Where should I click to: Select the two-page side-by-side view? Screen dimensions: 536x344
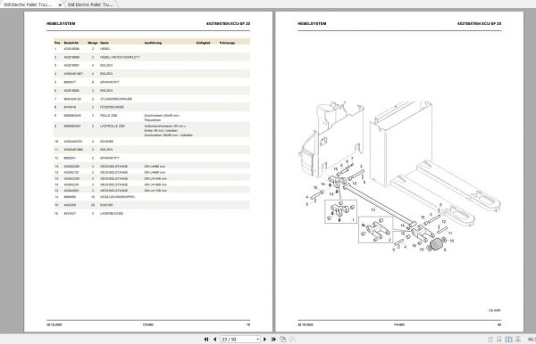tap(508, 340)
